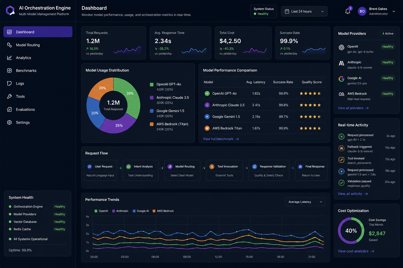Click the AI Orchestration Engine logo
The width and height of the screenshot is (403, 268).
10,11
